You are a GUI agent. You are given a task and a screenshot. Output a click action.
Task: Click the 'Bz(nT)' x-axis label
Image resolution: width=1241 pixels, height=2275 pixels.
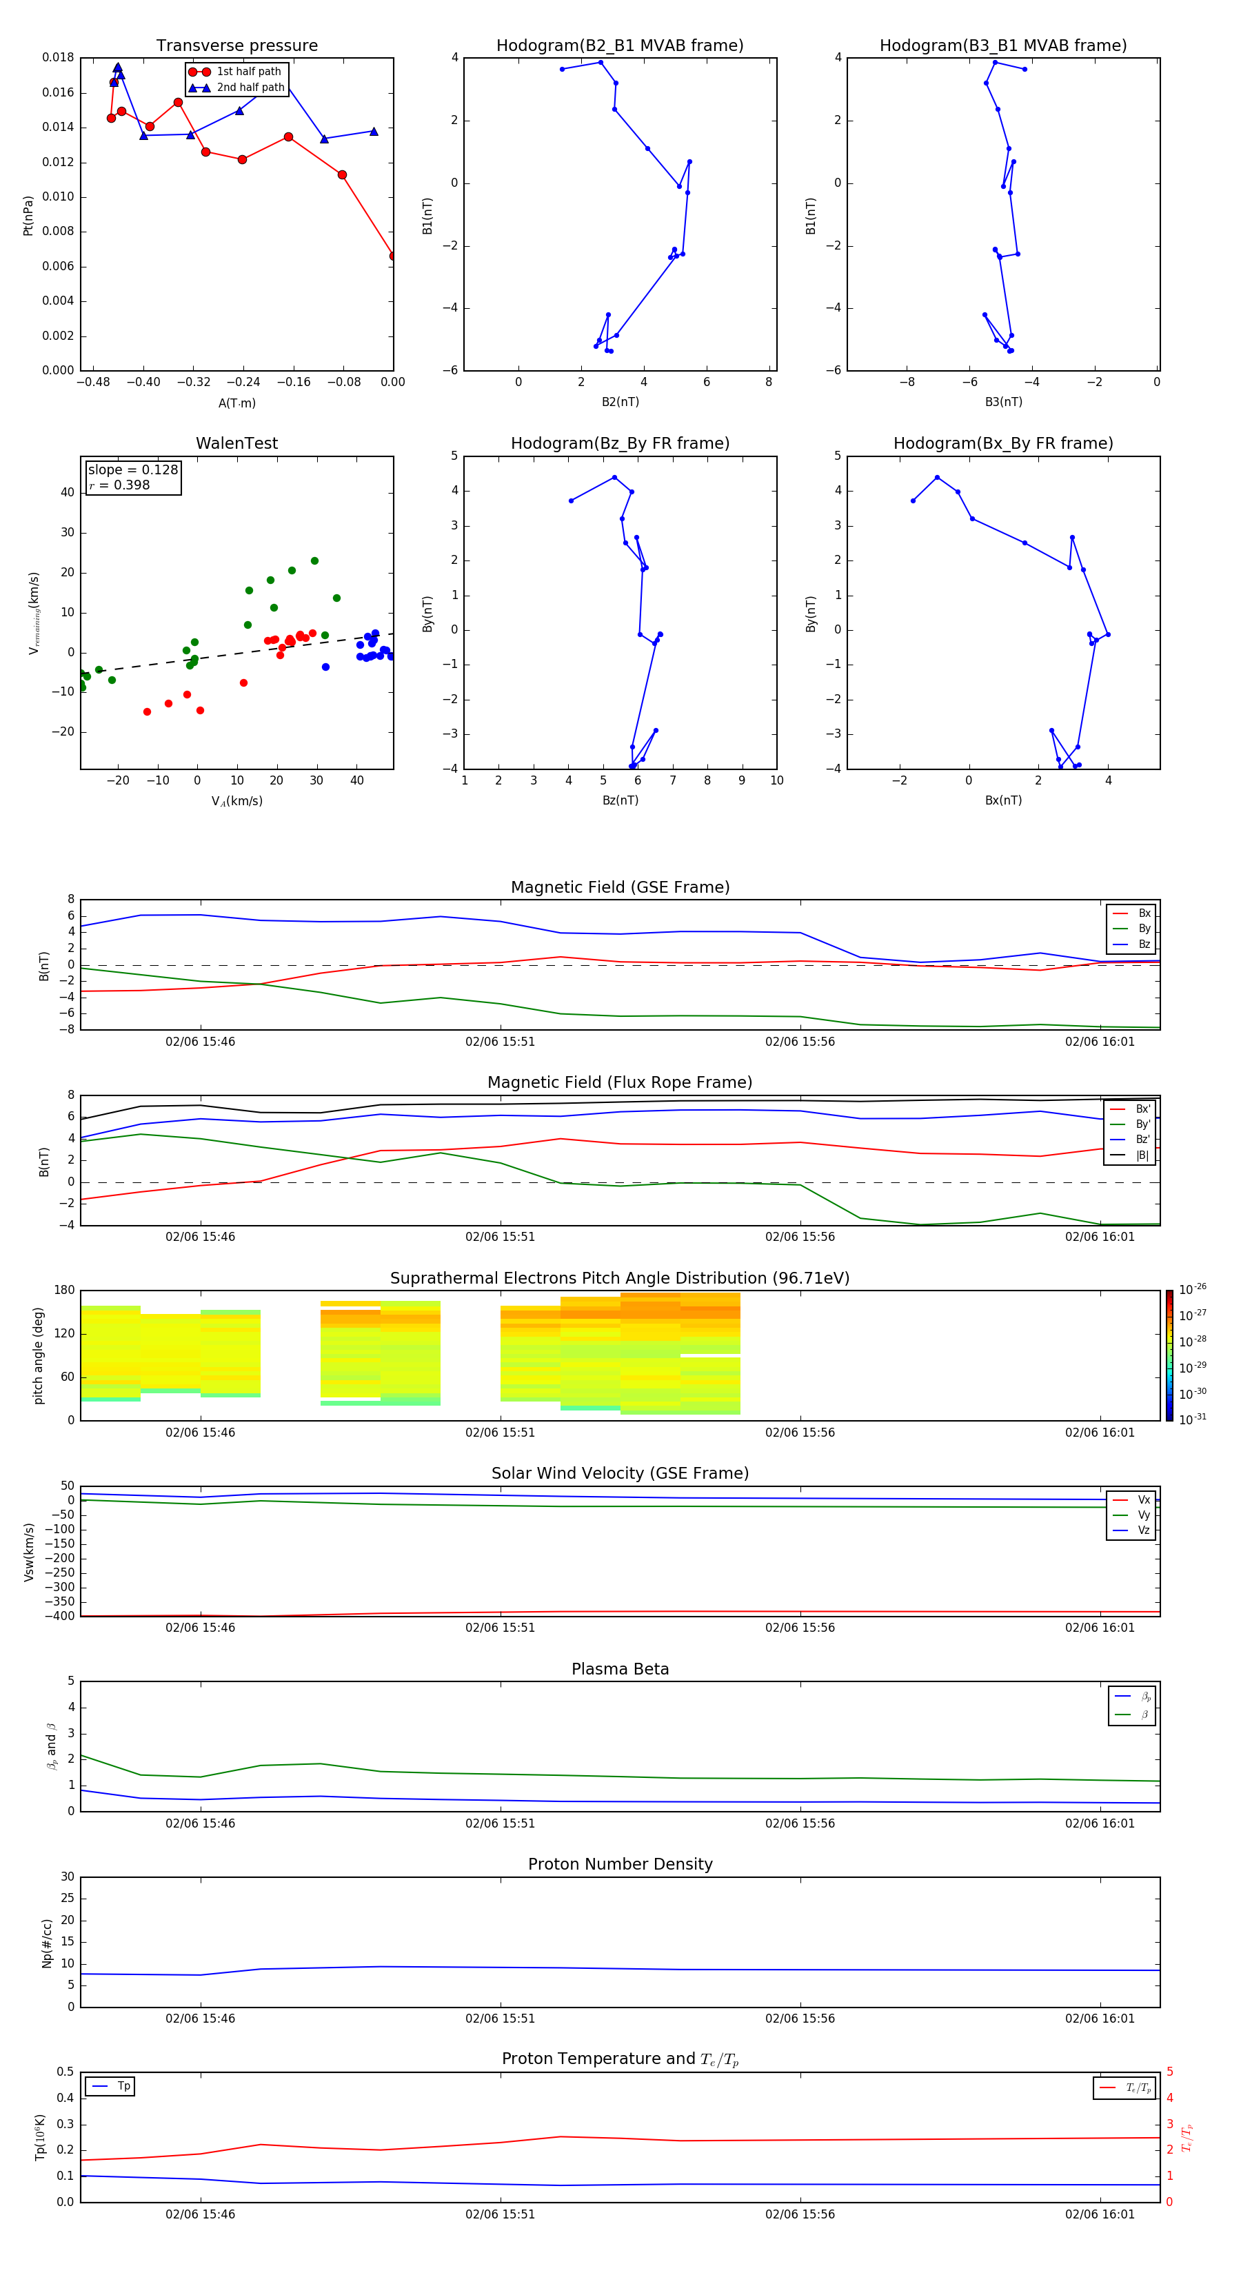(620, 800)
